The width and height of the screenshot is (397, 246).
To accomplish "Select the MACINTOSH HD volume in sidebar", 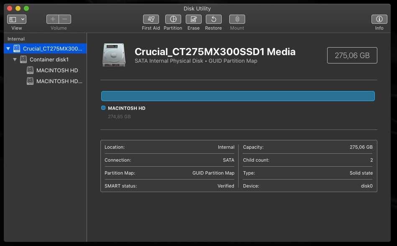I will [x=45, y=70].
